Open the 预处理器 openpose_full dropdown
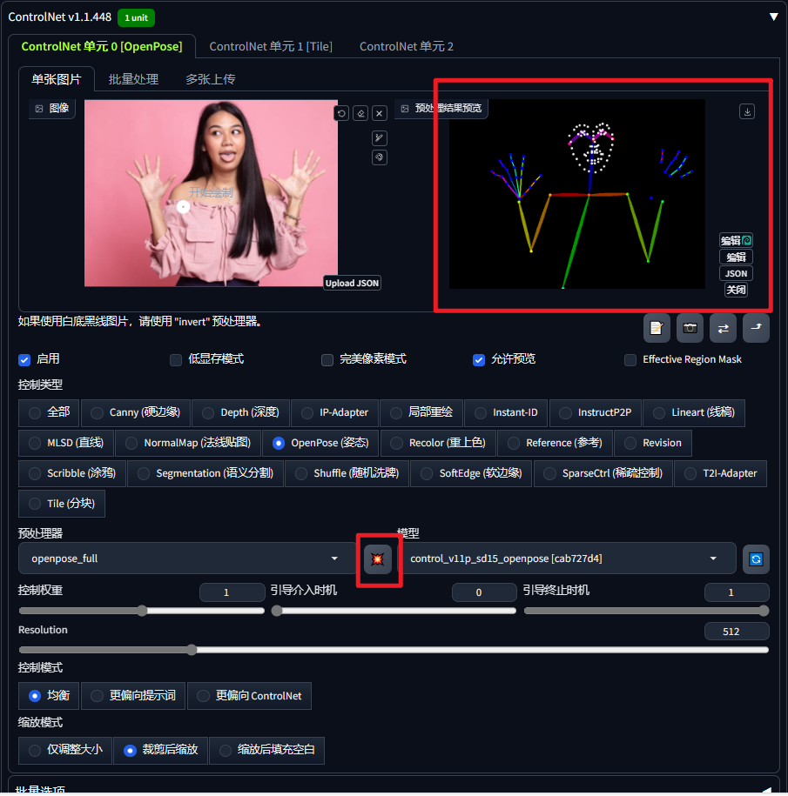This screenshot has height=796, width=788. tap(185, 559)
